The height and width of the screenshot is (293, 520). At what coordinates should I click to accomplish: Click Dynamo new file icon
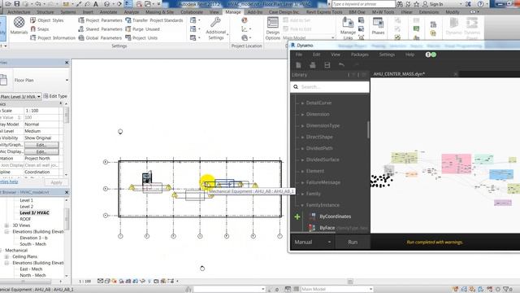tap(298, 65)
